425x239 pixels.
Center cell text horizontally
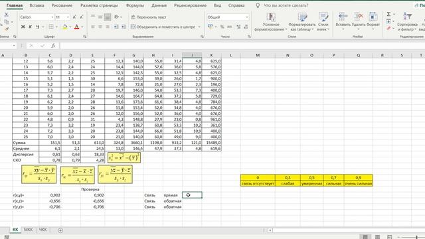click(100, 27)
